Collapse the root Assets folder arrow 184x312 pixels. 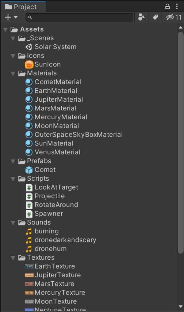[x=5, y=30]
